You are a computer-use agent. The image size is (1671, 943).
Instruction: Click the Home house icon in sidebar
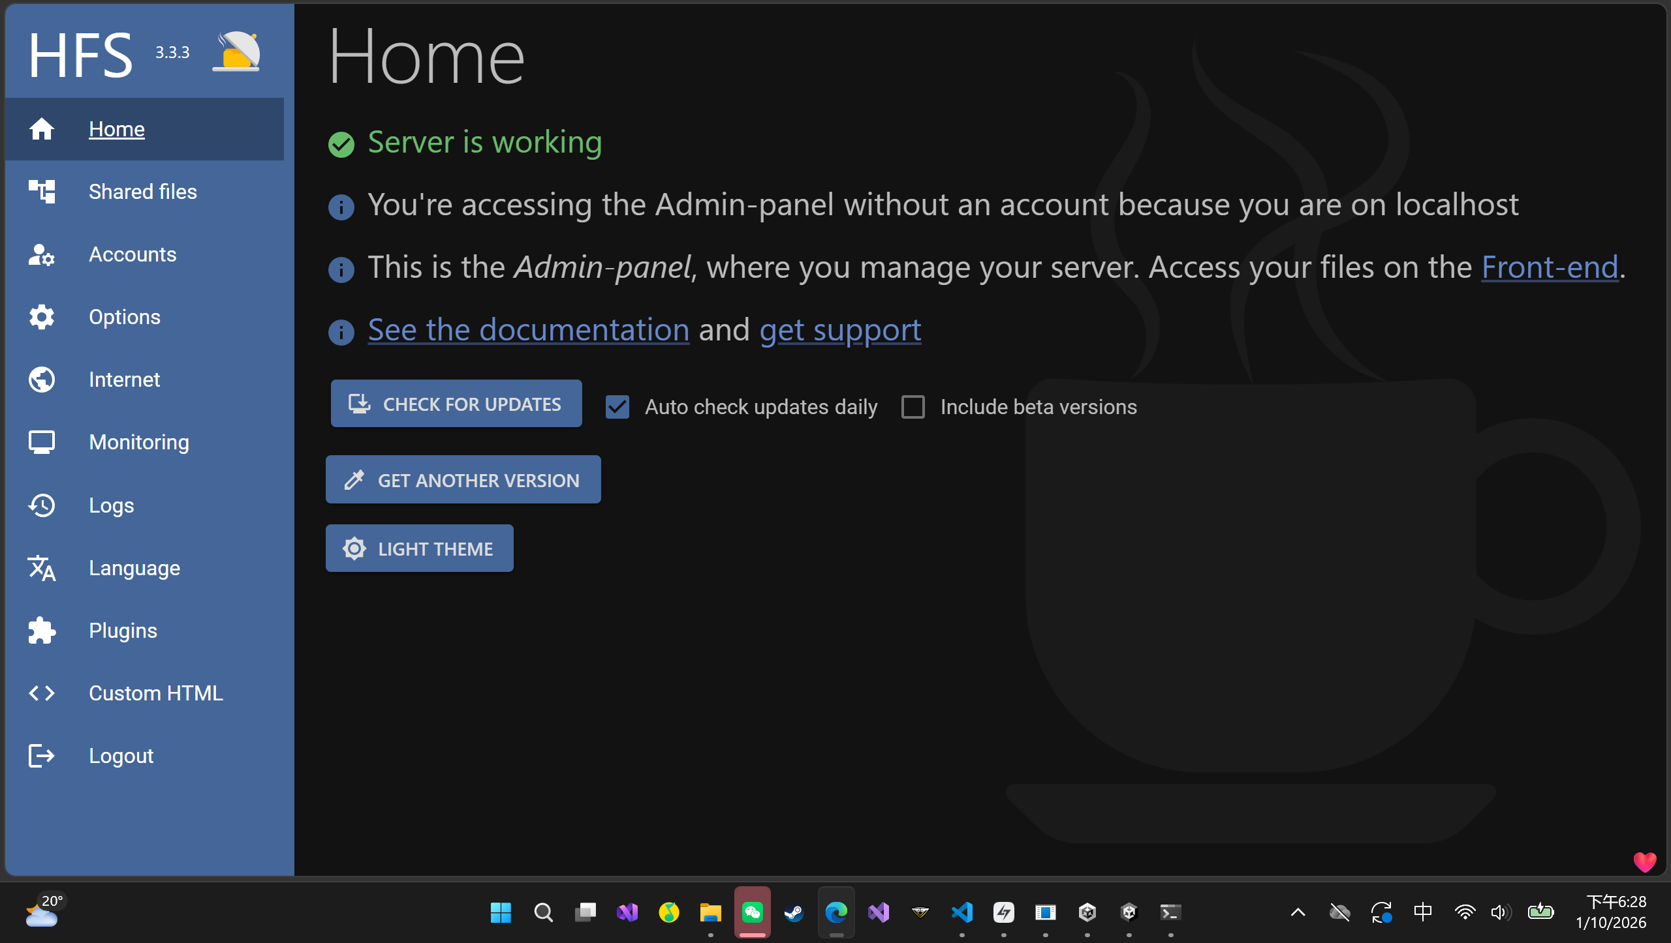pos(41,129)
